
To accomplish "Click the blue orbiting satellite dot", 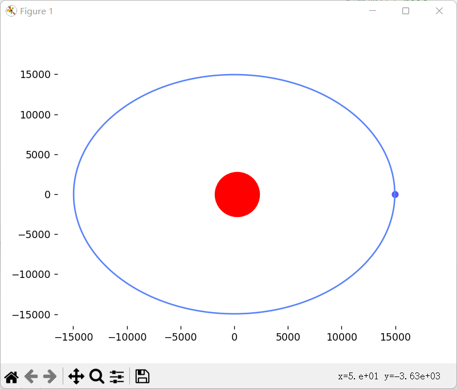I will pyautogui.click(x=395, y=194).
